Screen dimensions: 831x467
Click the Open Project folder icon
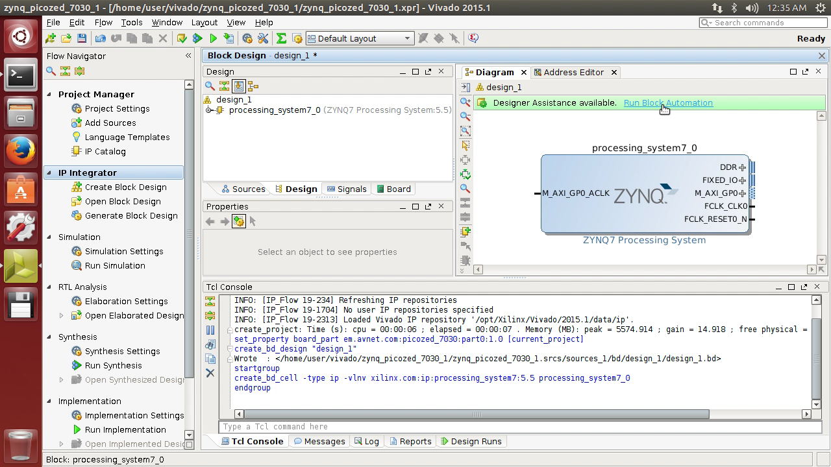(x=66, y=38)
